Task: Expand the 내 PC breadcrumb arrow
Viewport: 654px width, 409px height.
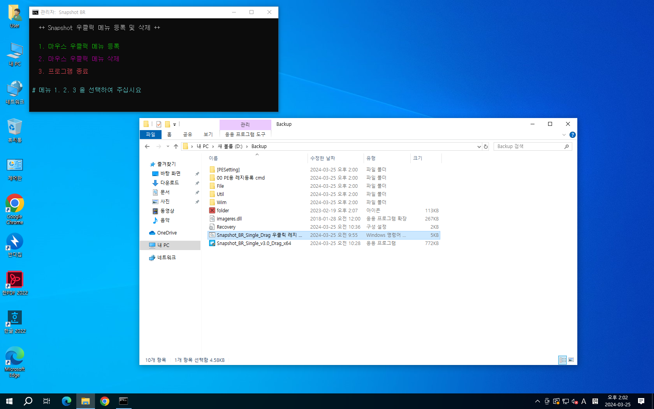Action: (x=213, y=146)
